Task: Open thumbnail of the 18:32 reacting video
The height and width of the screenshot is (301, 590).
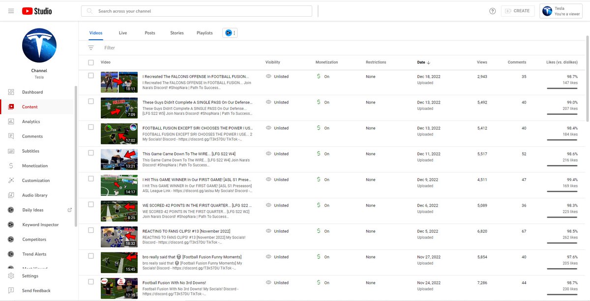Action: tap(119, 236)
